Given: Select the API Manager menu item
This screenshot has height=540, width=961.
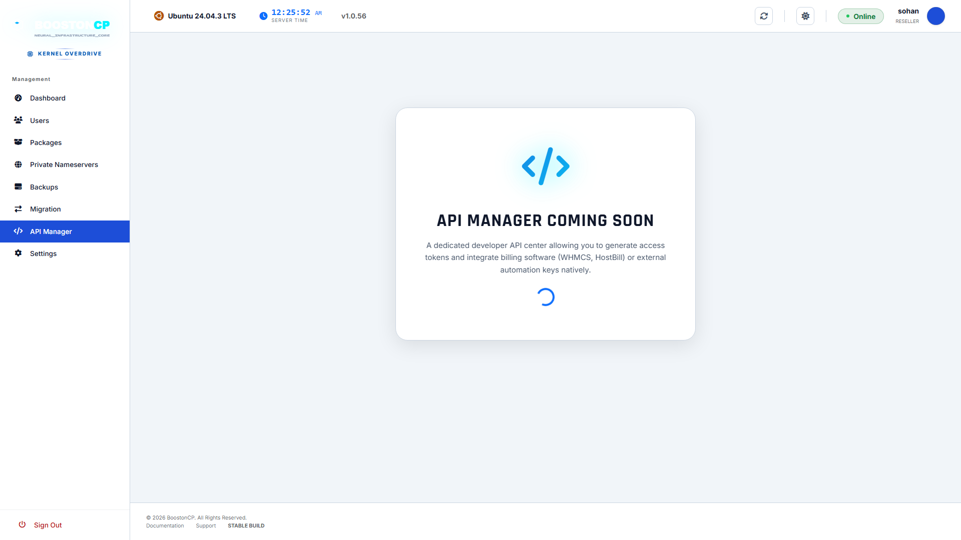Looking at the screenshot, I should [65, 231].
